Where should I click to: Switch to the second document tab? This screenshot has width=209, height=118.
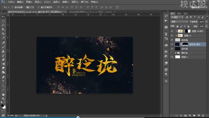pos(91,12)
